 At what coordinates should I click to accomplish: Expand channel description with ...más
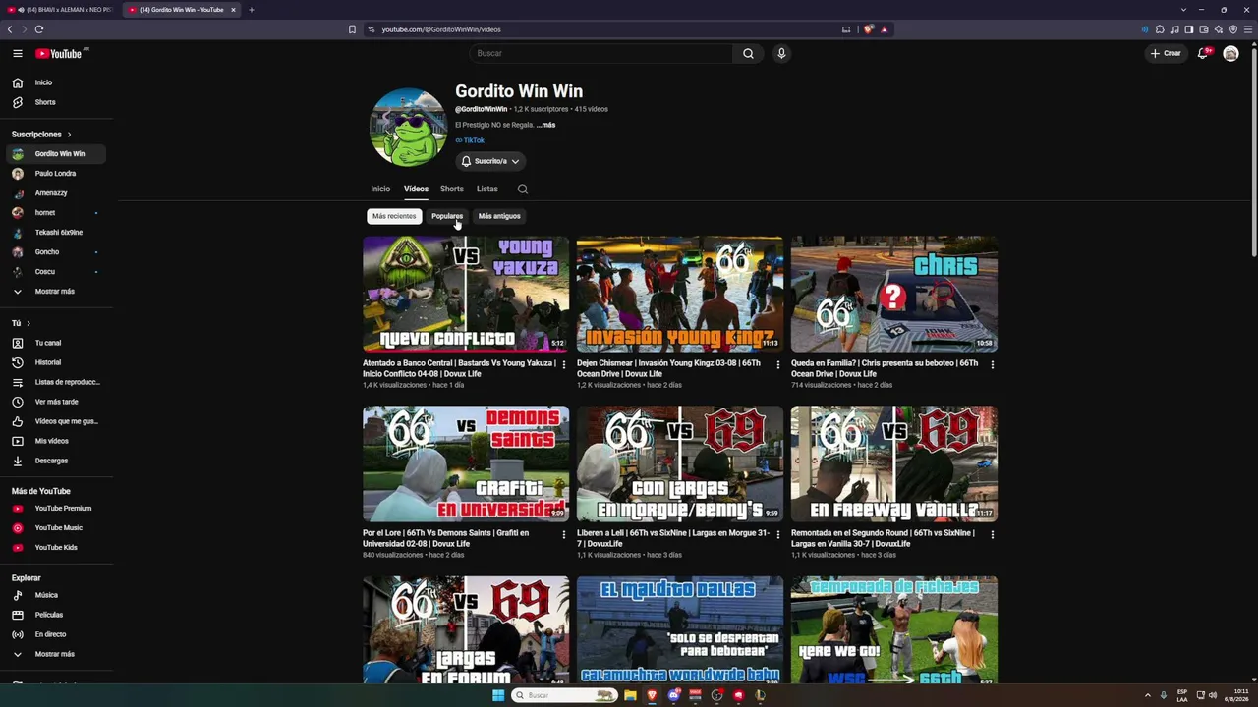click(545, 125)
